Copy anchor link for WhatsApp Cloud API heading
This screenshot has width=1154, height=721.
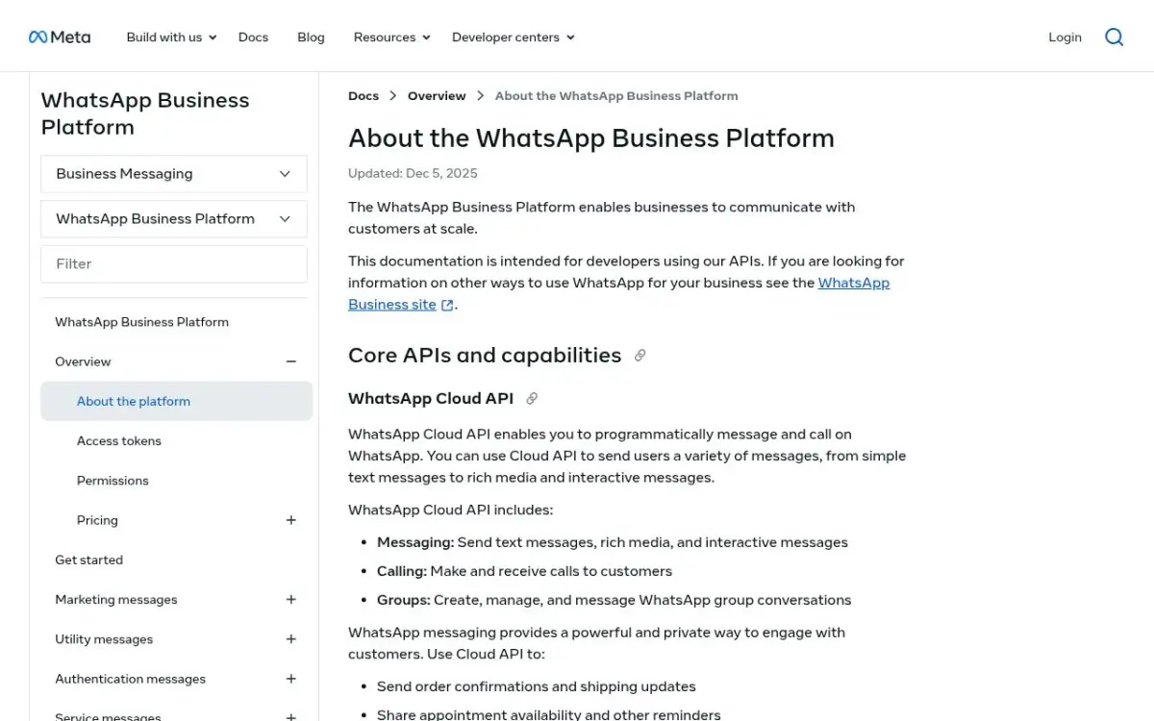532,398
